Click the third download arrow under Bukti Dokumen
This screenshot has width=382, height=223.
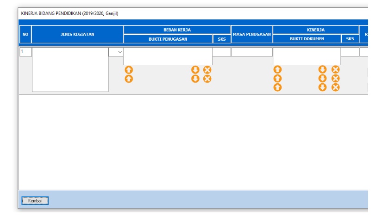[322, 87]
